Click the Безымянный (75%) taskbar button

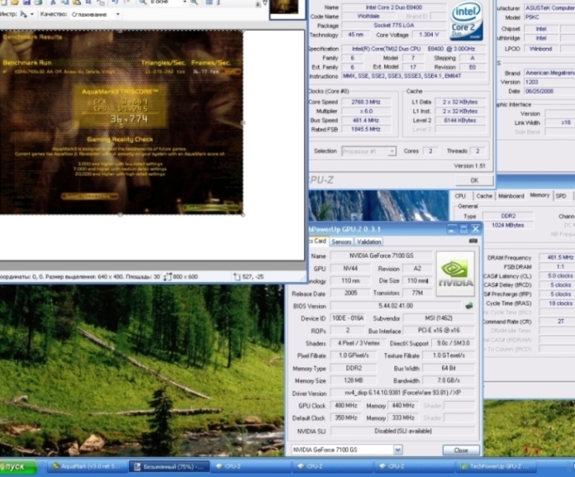coord(169,466)
